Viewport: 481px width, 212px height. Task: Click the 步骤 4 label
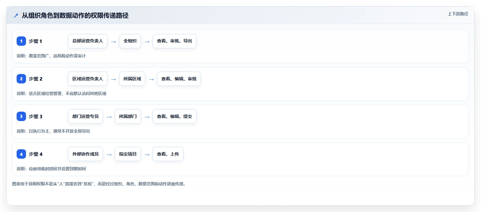[35, 154]
